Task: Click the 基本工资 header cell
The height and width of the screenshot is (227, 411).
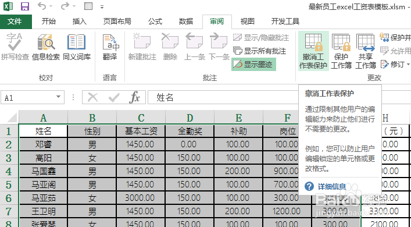Action: 141,131
